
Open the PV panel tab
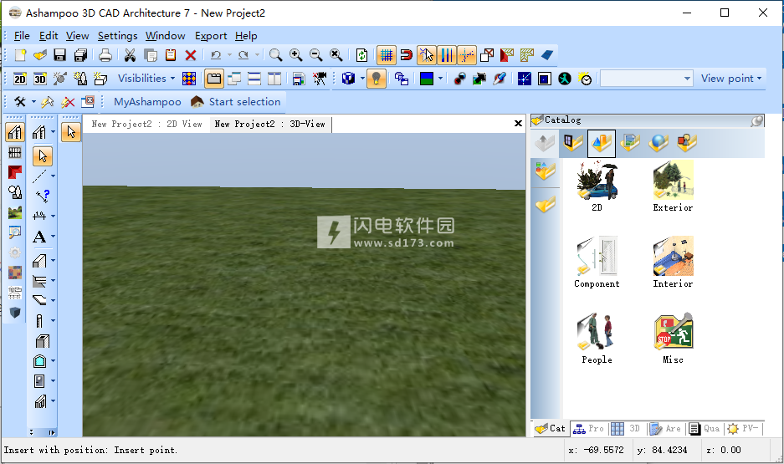point(744,429)
